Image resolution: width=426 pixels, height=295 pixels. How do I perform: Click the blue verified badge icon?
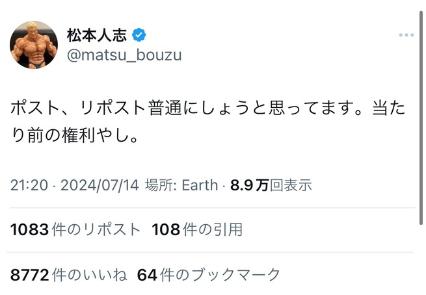(x=139, y=35)
